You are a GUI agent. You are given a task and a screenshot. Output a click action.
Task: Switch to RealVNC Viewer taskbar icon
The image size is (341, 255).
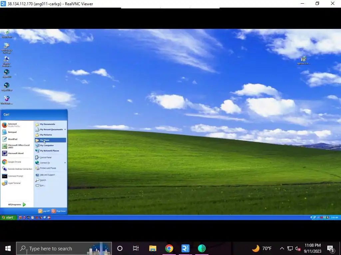(185, 248)
